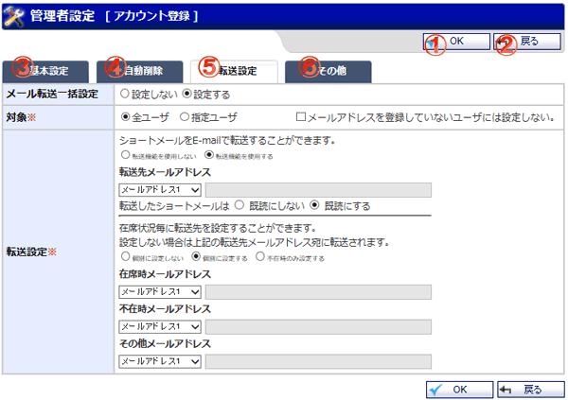This screenshot has width=568, height=400.
Task: Open the 在席時メールアドレス dropdown
Action: click(x=160, y=292)
